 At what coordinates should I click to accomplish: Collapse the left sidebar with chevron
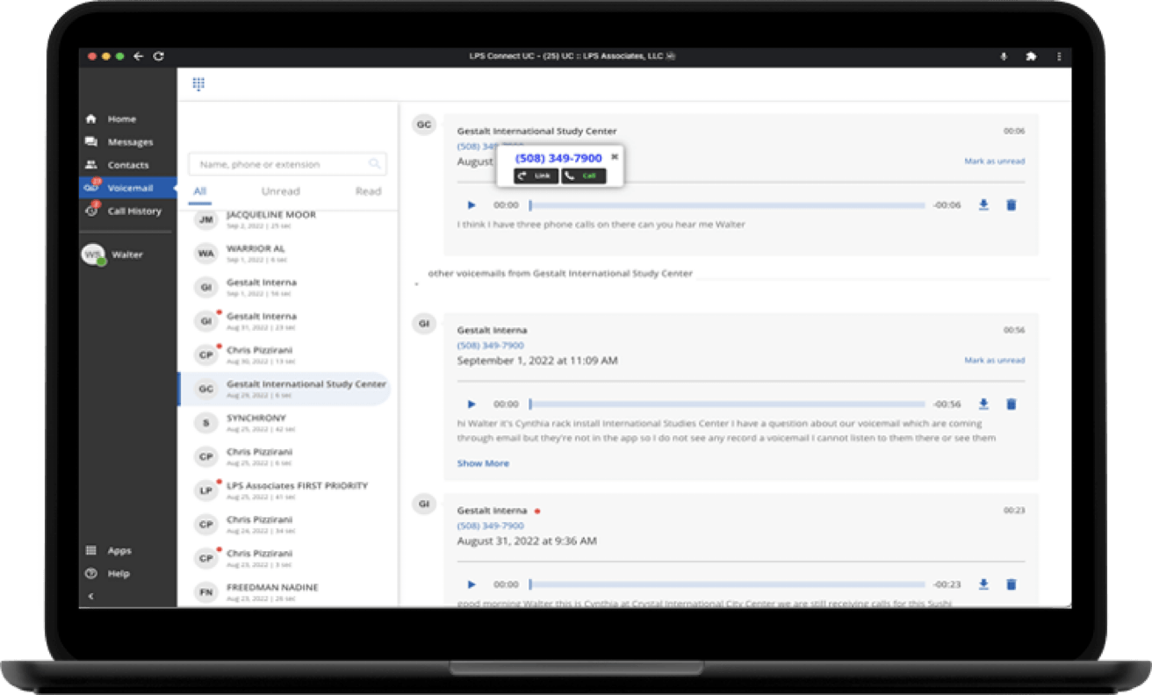coord(91,596)
